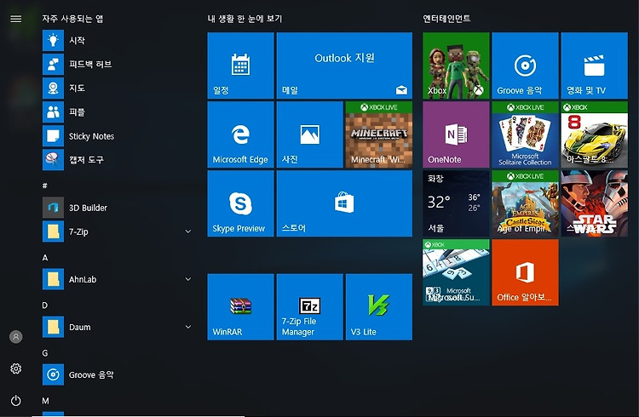Open the 영화 및 TV tile

tap(594, 66)
